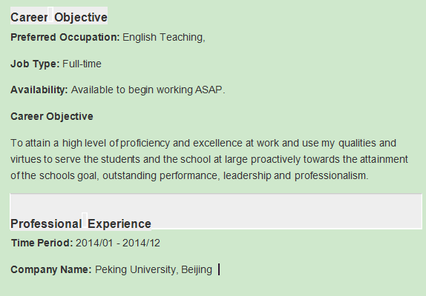Click the word professionalism

pos(332,175)
